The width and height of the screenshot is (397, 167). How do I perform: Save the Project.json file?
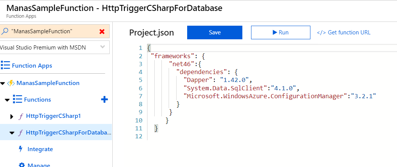pyautogui.click(x=215, y=32)
